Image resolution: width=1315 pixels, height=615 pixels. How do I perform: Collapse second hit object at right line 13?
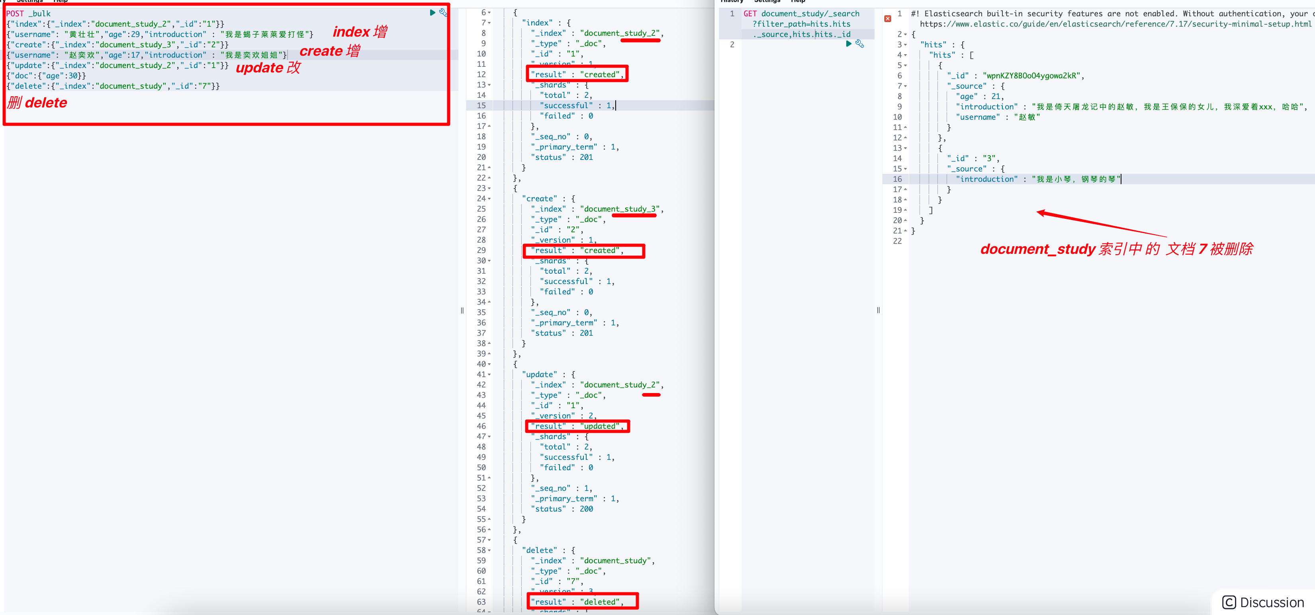(906, 148)
